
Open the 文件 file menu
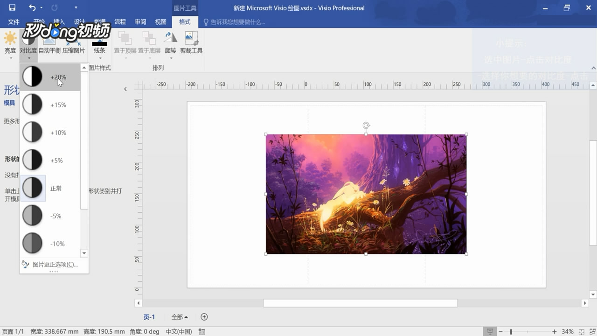point(14,22)
